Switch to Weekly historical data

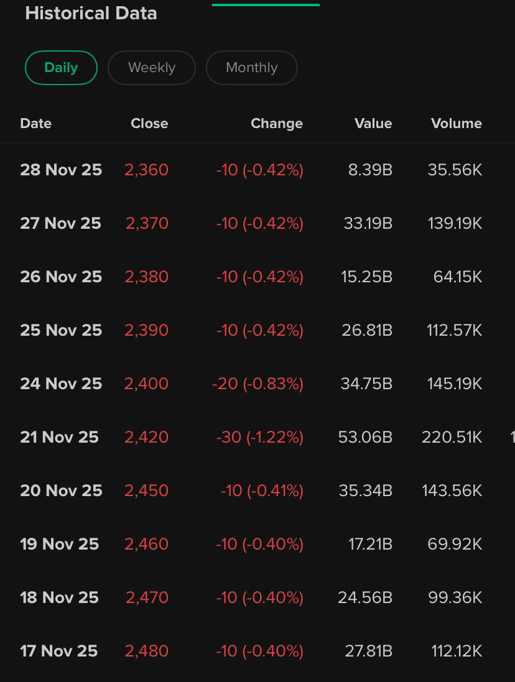pos(152,68)
